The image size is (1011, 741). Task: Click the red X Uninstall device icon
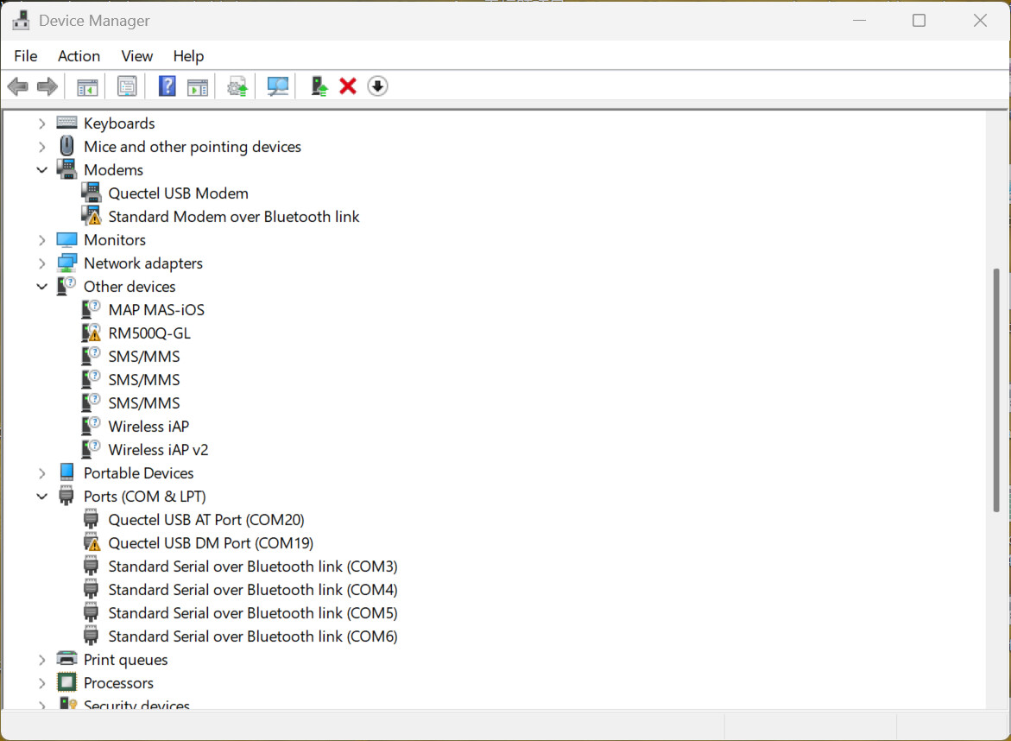(x=348, y=86)
